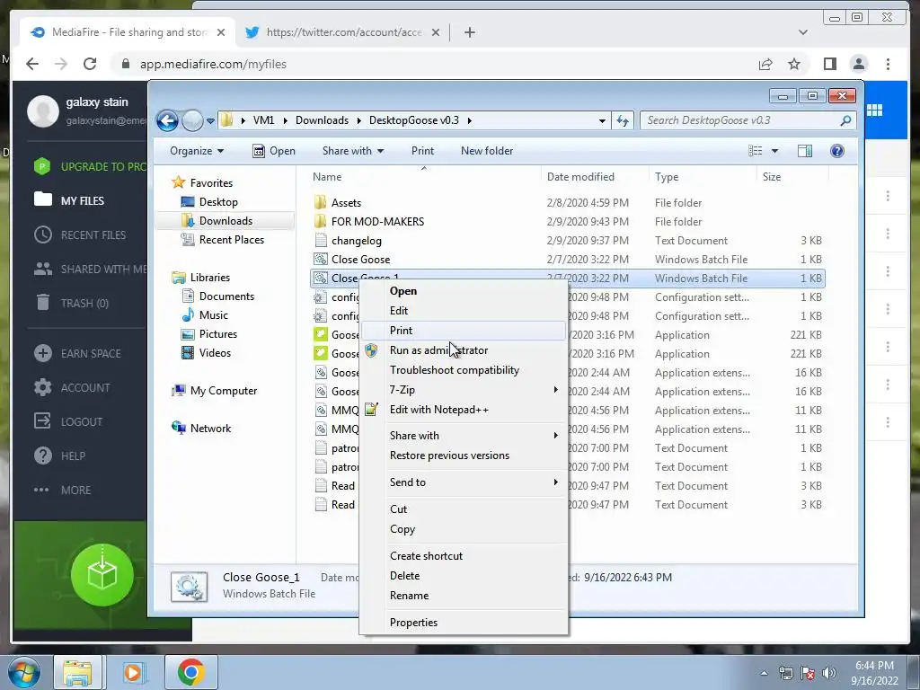Click the MediaFire grid view icon
Image resolution: width=920 pixels, height=690 pixels.
coord(874,111)
